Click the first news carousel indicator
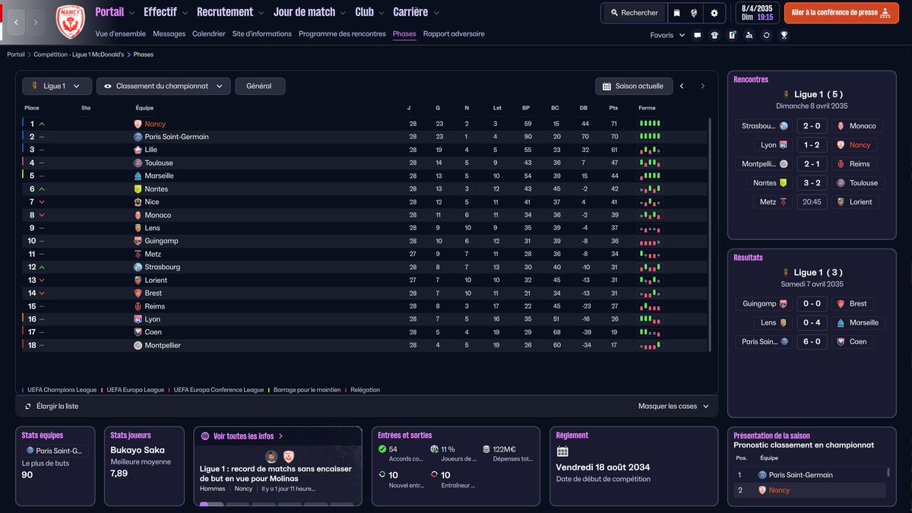The width and height of the screenshot is (912, 513). (211, 504)
